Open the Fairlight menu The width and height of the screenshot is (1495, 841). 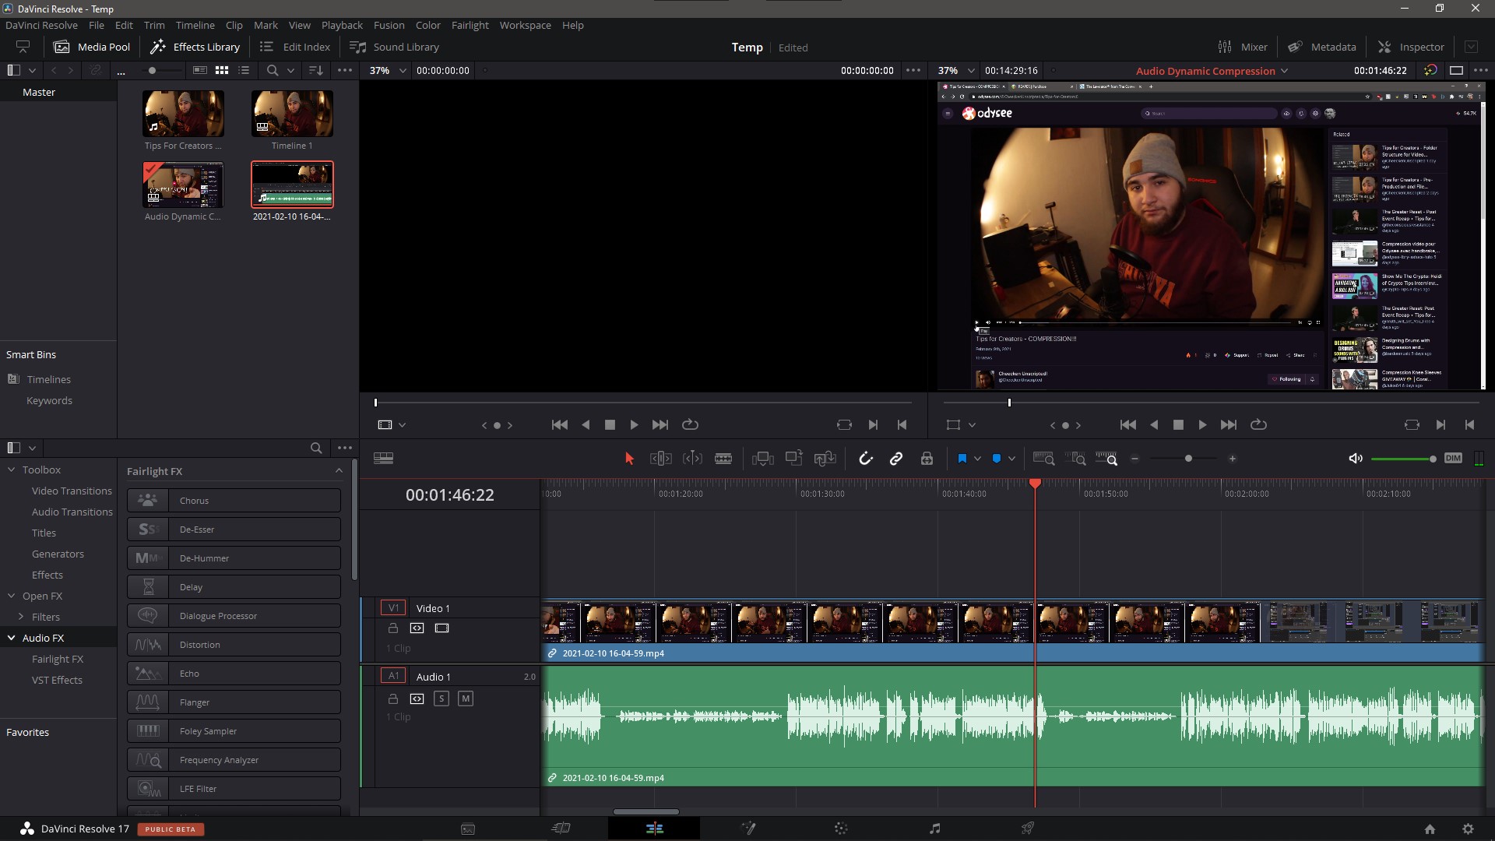[470, 25]
